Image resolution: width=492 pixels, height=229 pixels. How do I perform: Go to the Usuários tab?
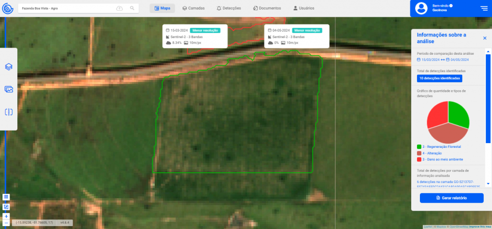(304, 8)
